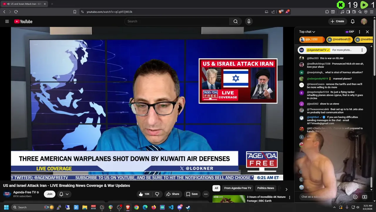Focus the YouTube search box
This screenshot has height=212, width=376.
tap(177, 21)
